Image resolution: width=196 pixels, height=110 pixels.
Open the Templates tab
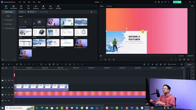(58, 7)
